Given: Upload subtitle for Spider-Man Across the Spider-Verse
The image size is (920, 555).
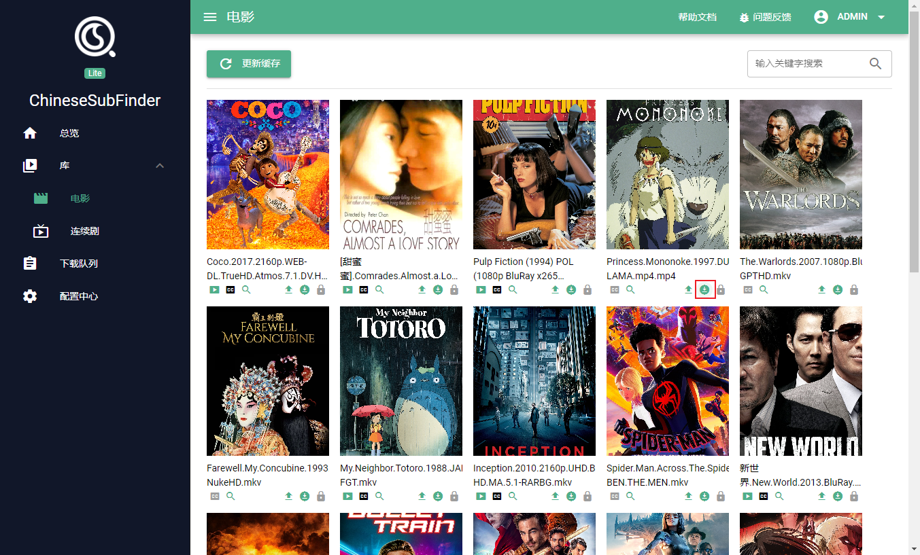Looking at the screenshot, I should point(688,496).
